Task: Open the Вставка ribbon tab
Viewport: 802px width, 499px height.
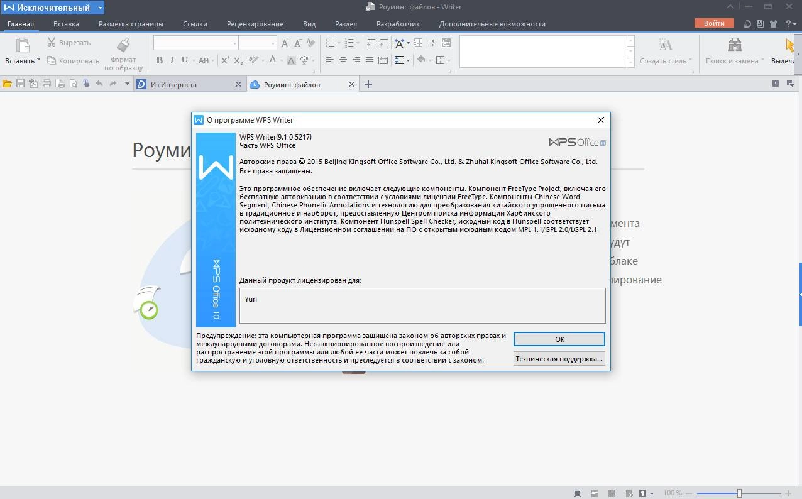Action: point(66,24)
